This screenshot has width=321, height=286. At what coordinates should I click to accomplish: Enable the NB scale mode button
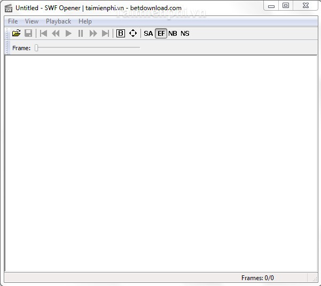click(x=173, y=33)
